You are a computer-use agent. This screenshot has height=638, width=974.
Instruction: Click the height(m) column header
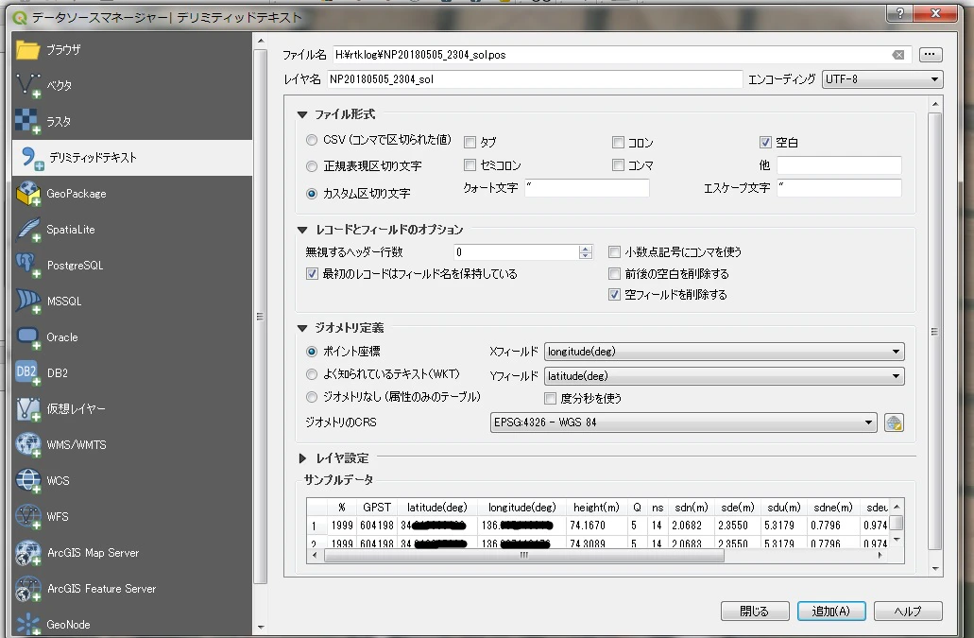596,508
